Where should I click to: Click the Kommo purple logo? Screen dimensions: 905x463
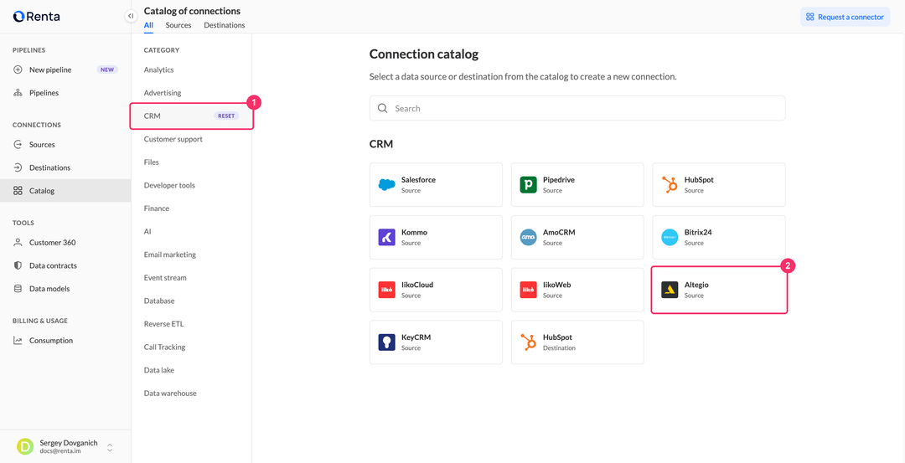(386, 237)
